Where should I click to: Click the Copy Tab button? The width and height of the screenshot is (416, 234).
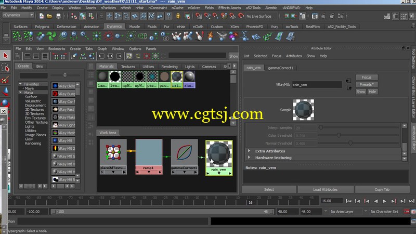382,189
